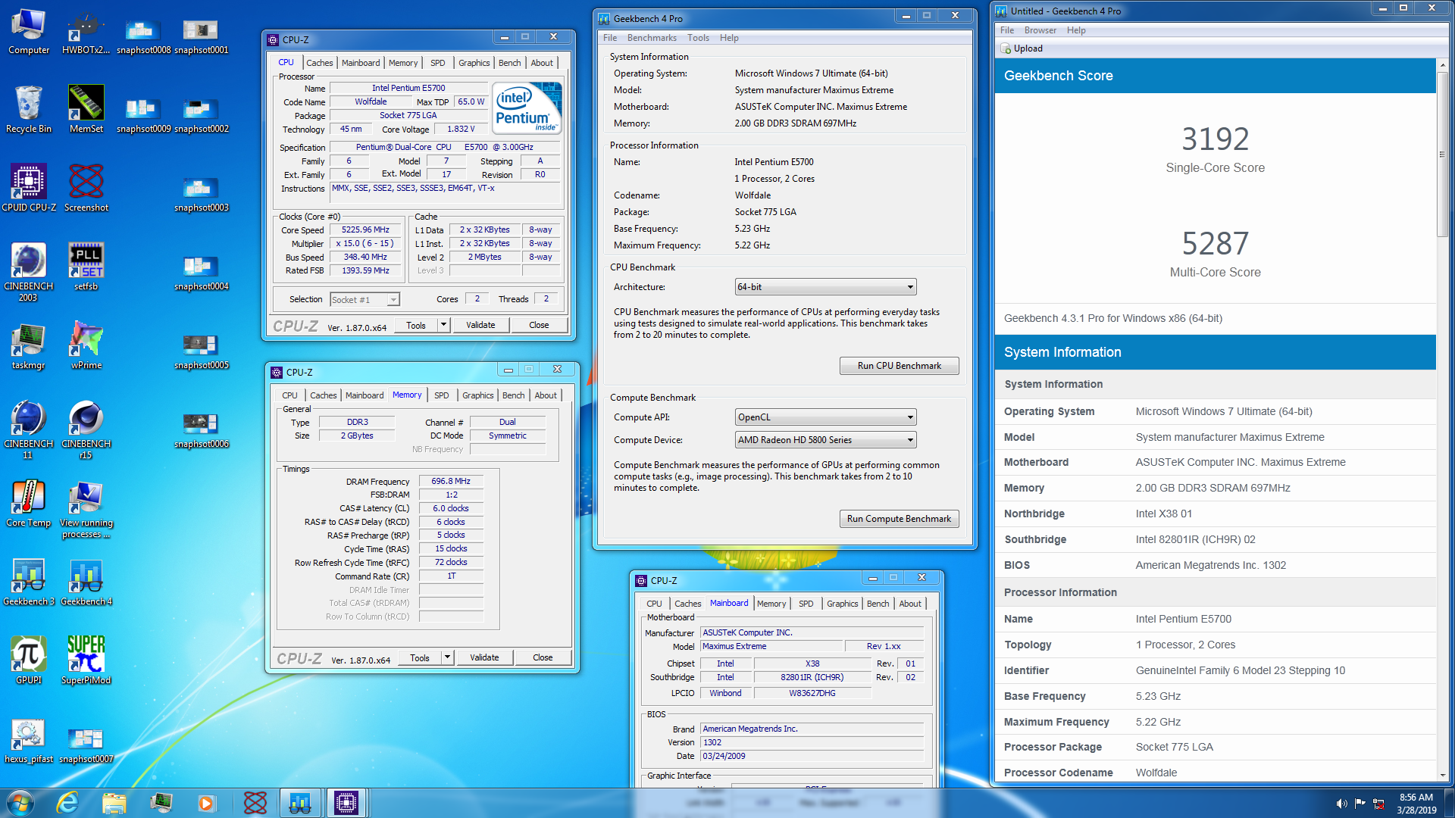The image size is (1455, 818).
Task: Click the Run Compute Benchmark button
Action: pos(899,519)
